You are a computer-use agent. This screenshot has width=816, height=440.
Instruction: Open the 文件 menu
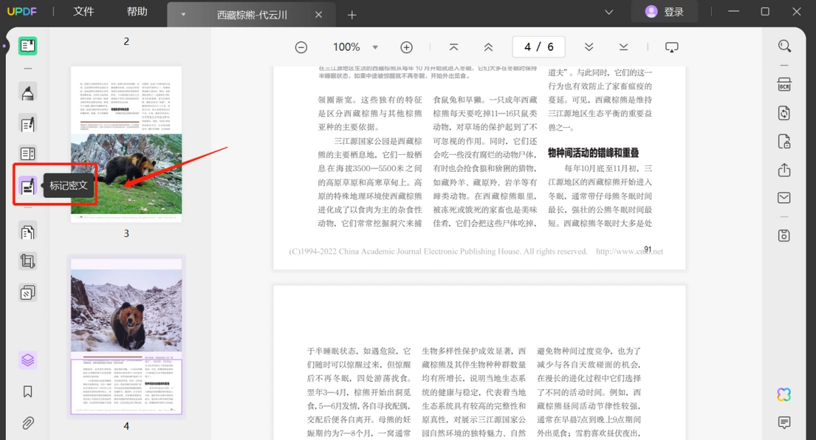click(x=84, y=12)
